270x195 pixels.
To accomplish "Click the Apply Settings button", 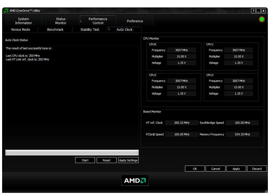I will pyautogui.click(x=128, y=160).
